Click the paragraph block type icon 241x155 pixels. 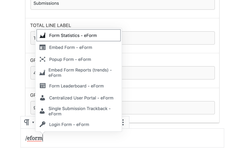click(27, 122)
